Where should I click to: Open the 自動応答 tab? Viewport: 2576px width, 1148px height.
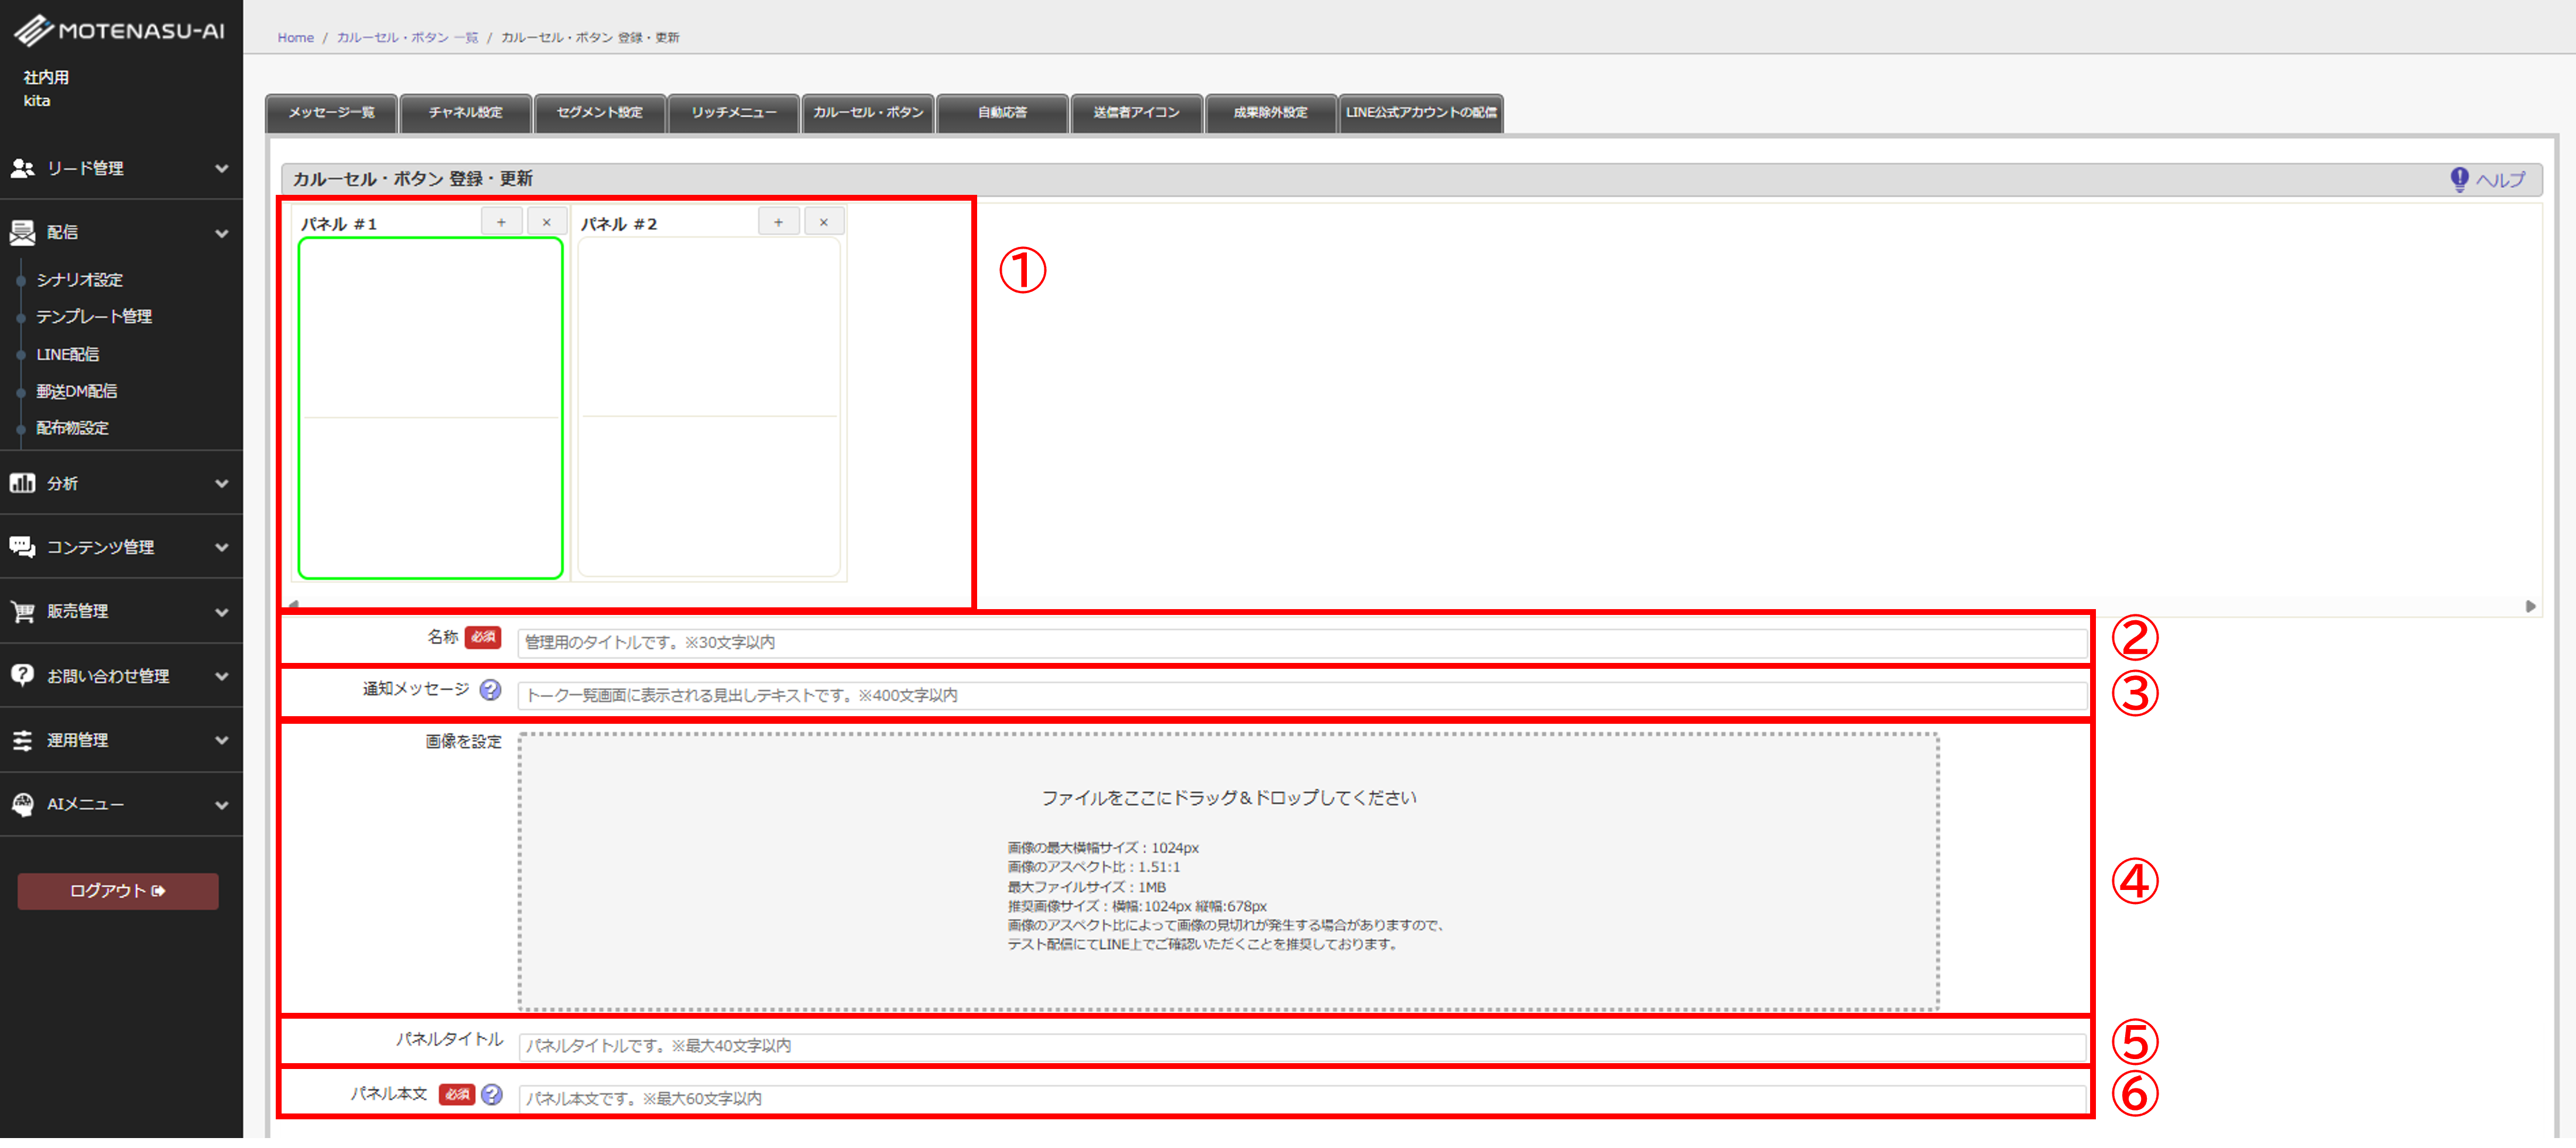pos(1002,113)
